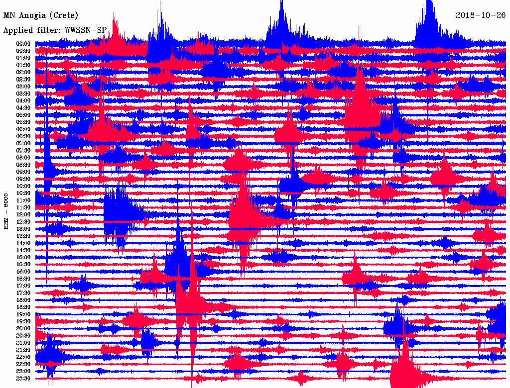Screen dimensions: 510x388
Task: Select the 22:00 time label
Action: tap(23, 357)
